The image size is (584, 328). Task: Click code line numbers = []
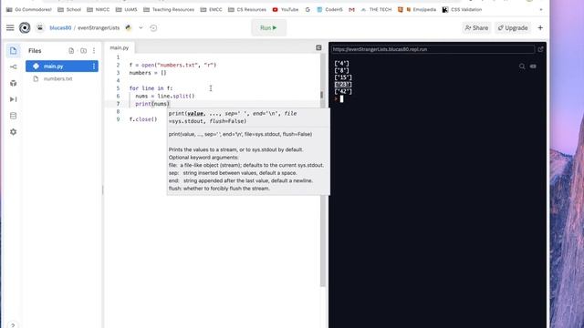pyautogui.click(x=148, y=73)
